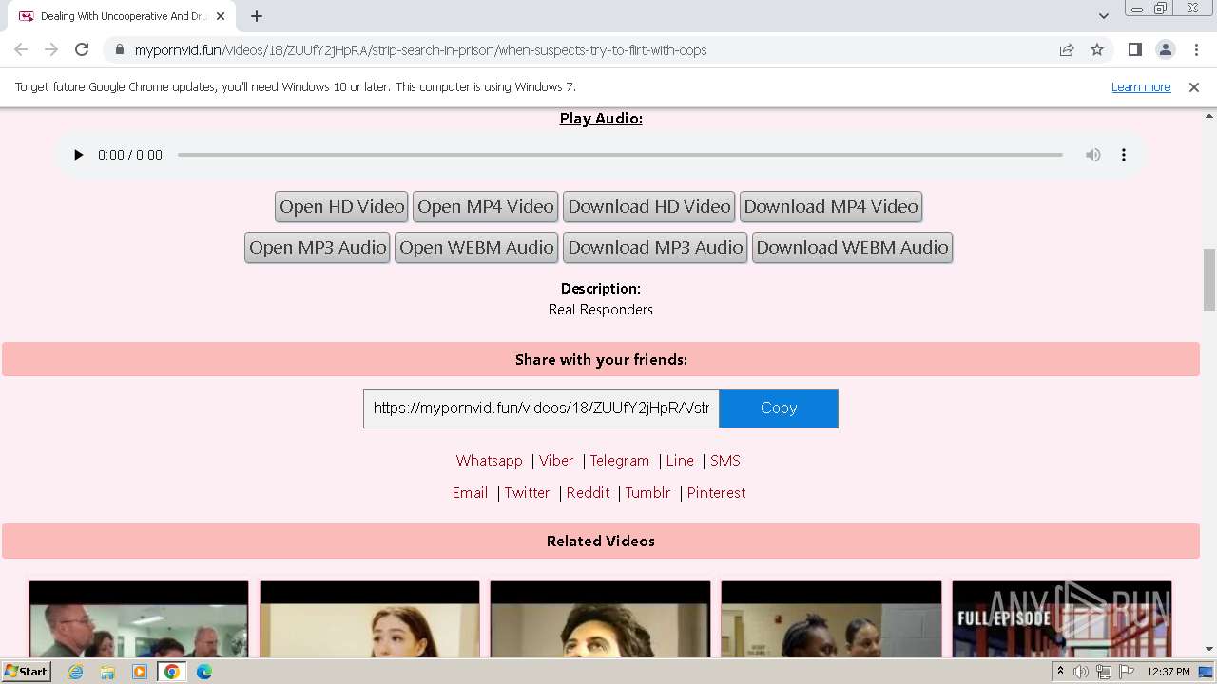Open network tray icon
This screenshot has height=684, width=1217.
point(1103,672)
